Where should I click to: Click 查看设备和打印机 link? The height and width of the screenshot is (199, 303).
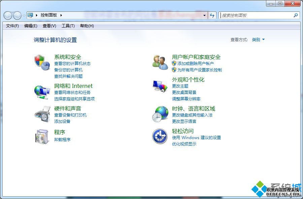[x=70, y=115]
